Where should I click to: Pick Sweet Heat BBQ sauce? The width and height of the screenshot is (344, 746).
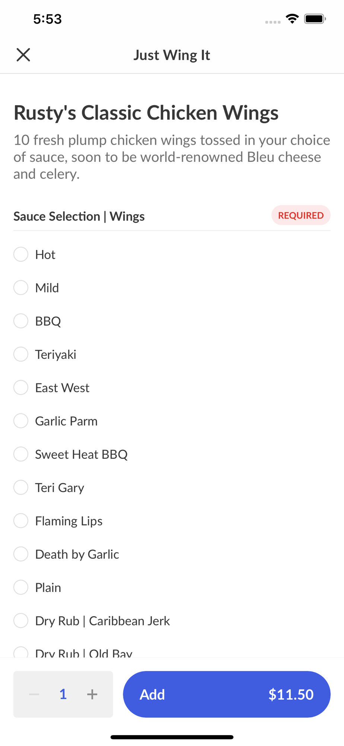coord(21,454)
